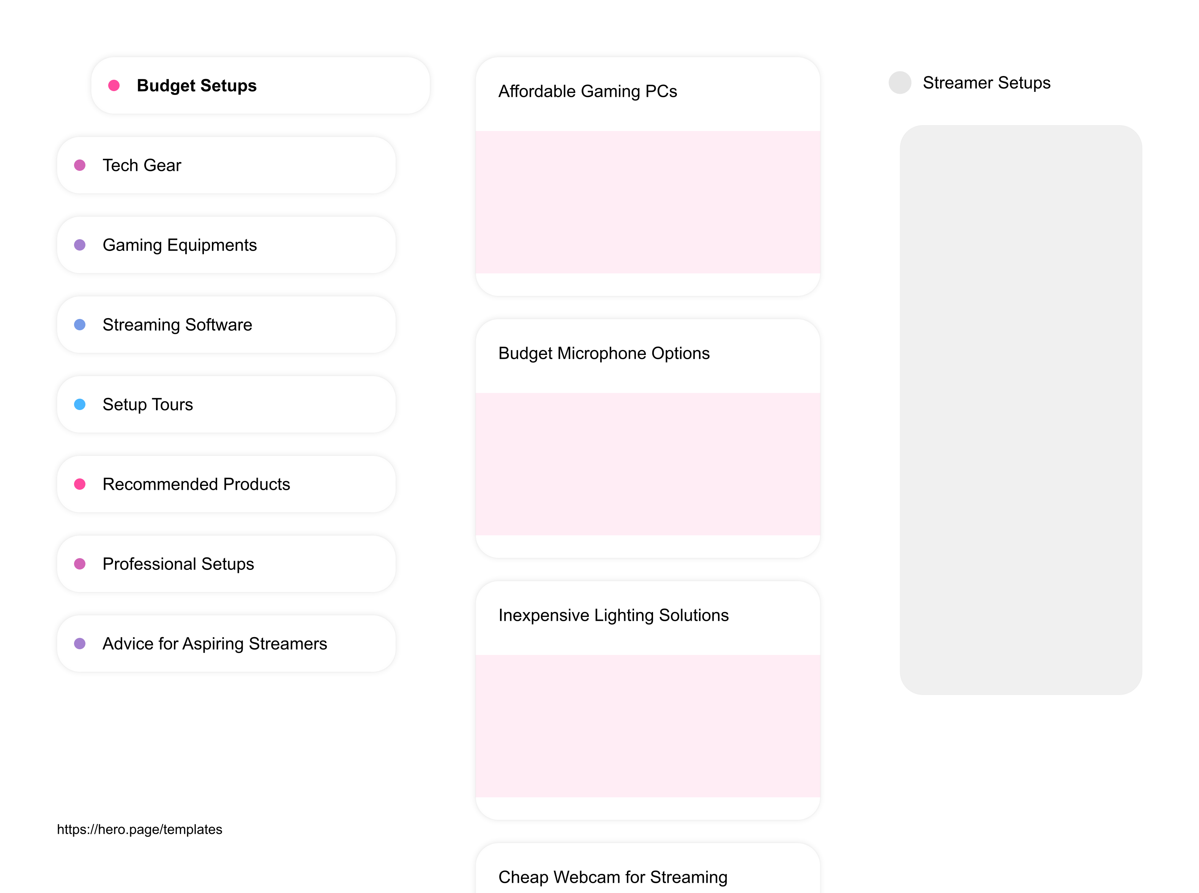
Task: Click the blue dot next to Streaming Software
Action: click(x=80, y=325)
